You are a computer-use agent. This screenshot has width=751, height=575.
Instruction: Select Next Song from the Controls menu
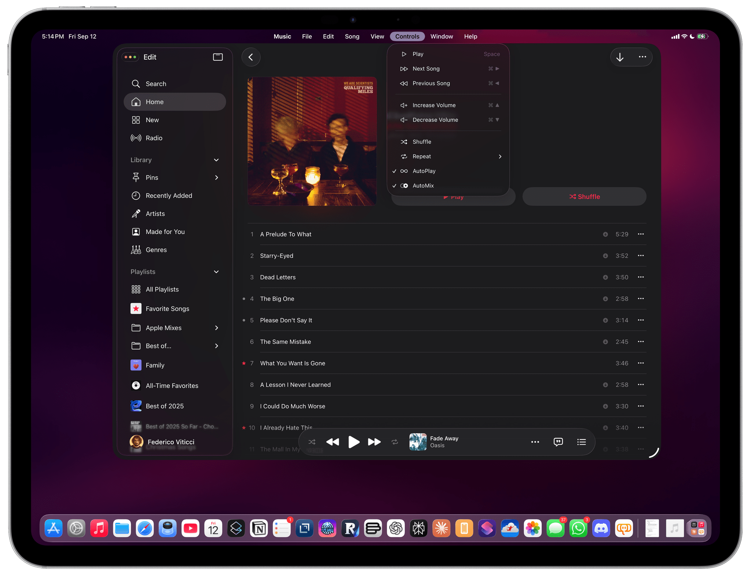click(426, 68)
